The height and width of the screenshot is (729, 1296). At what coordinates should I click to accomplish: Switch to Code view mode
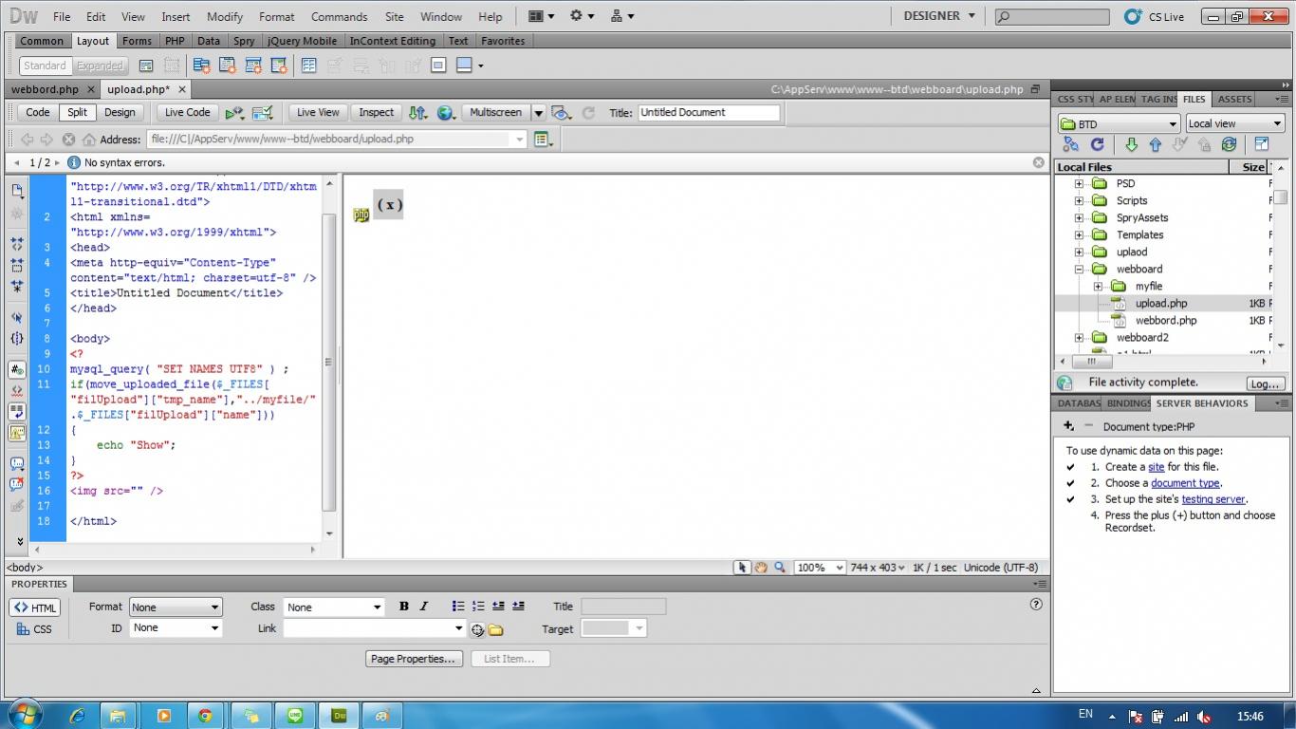[x=38, y=112]
